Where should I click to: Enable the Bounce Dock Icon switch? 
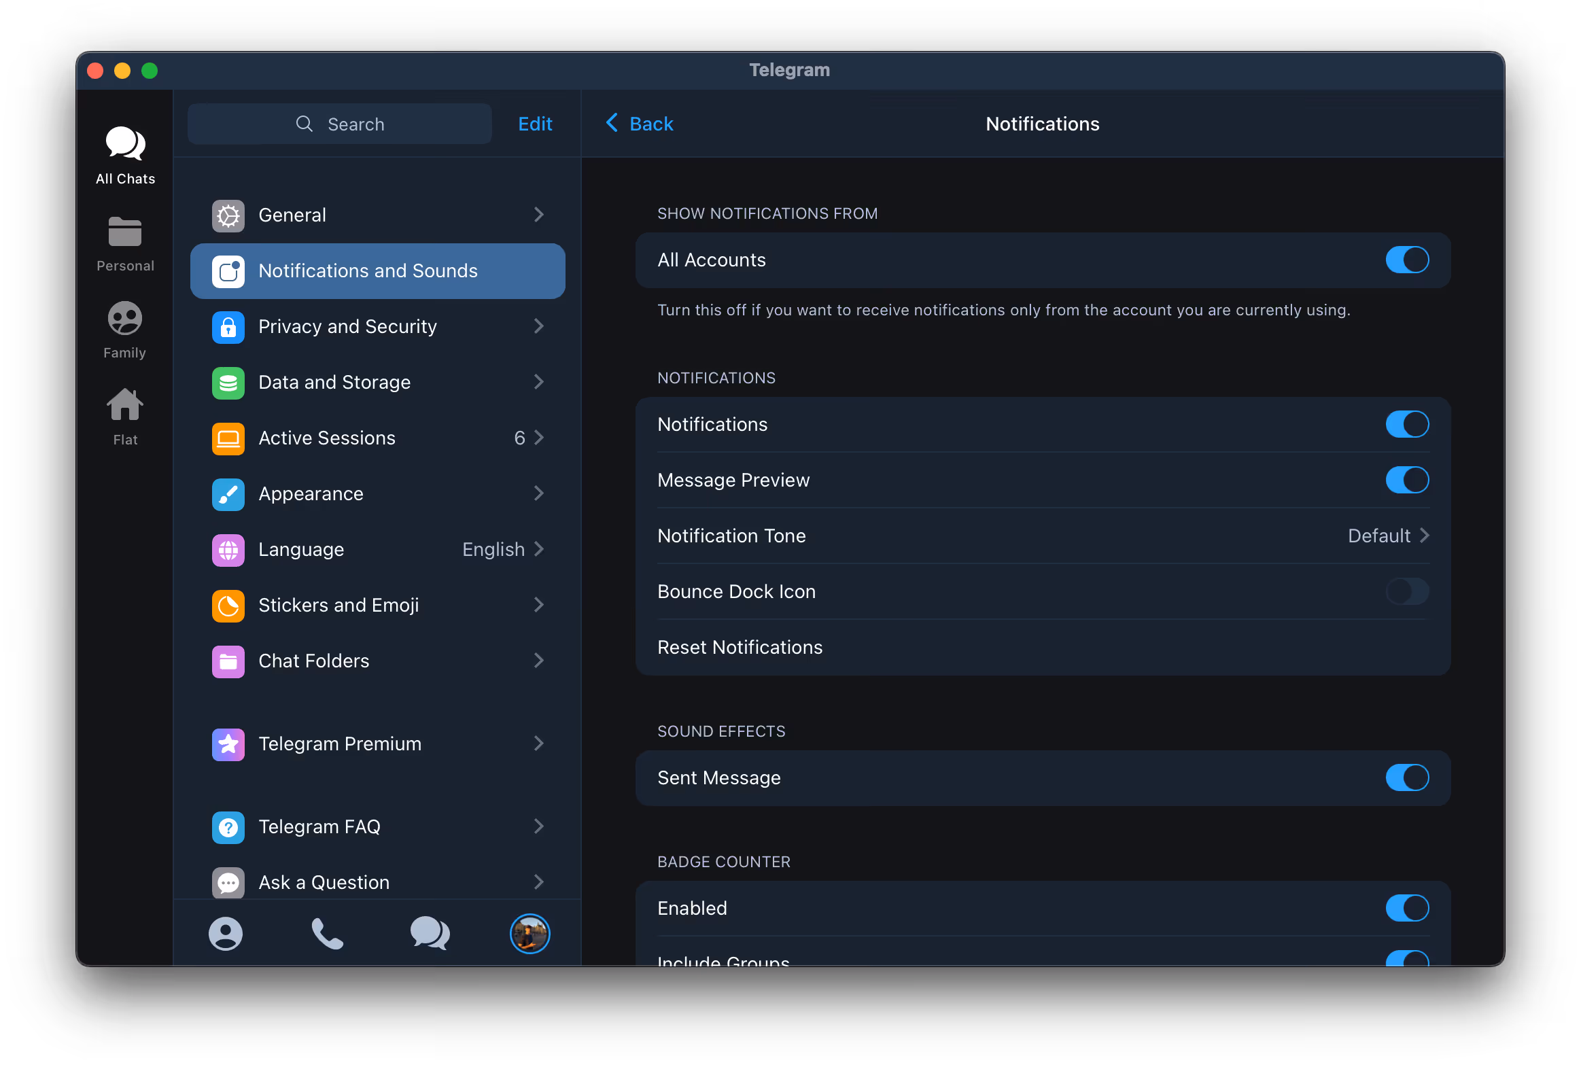click(1406, 592)
